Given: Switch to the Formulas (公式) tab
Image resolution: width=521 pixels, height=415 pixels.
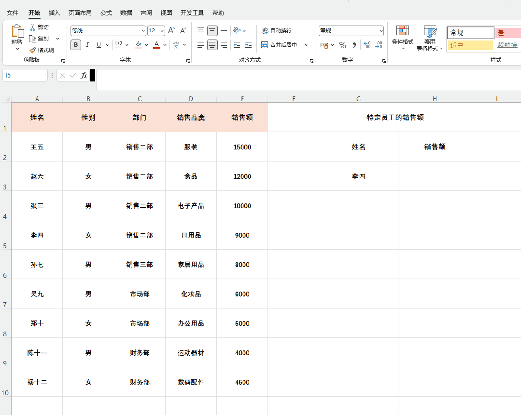Looking at the screenshot, I should (x=106, y=13).
